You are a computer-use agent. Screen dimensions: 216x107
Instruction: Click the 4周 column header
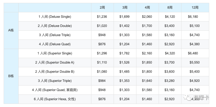147,8
